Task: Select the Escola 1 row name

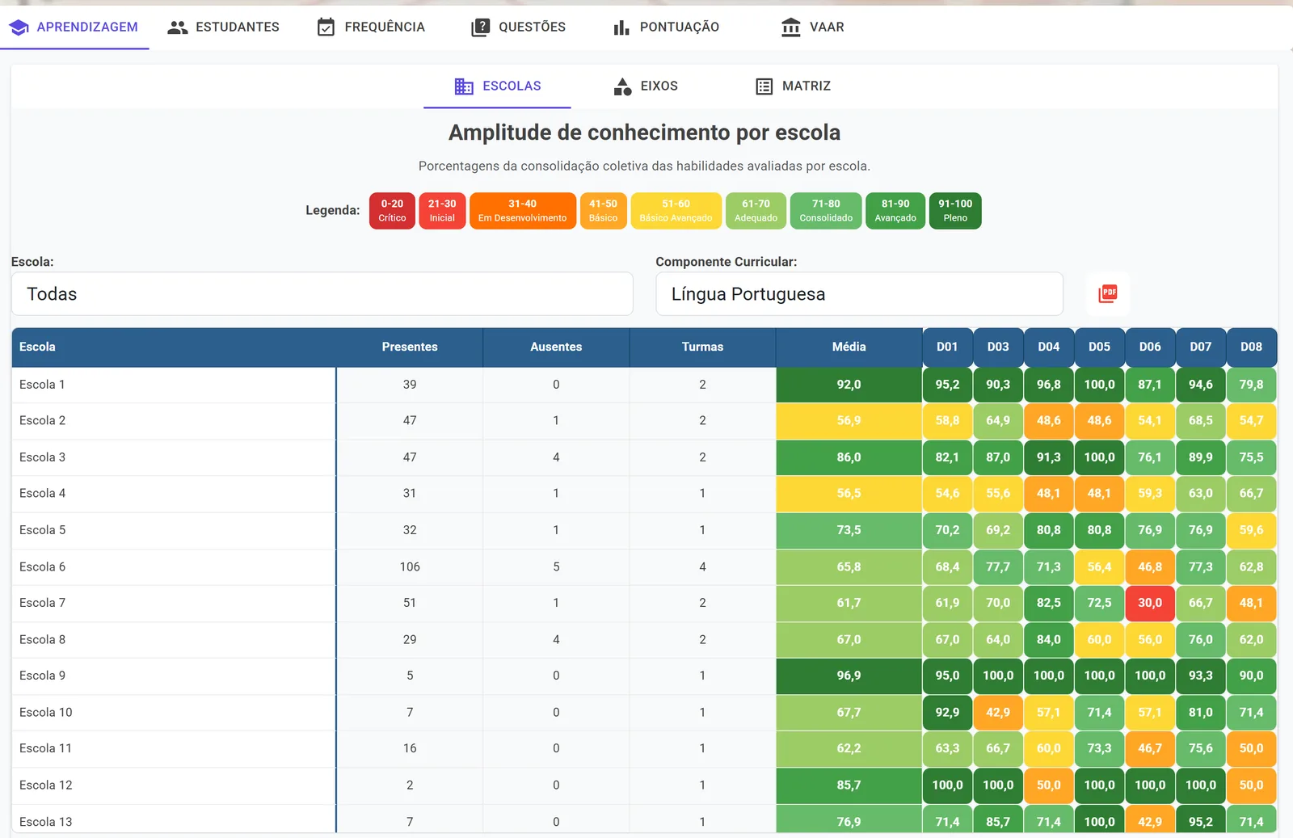Action: coord(42,385)
